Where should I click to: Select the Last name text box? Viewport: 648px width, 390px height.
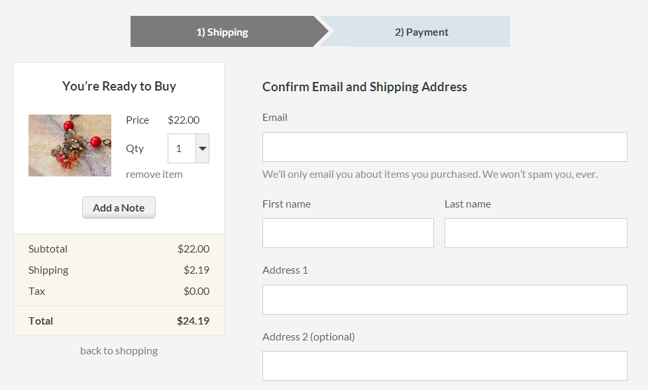[535, 233]
